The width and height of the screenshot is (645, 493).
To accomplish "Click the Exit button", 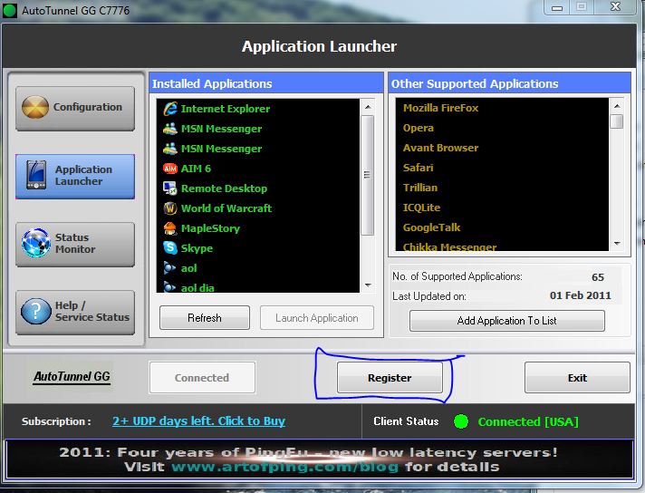I will (577, 377).
